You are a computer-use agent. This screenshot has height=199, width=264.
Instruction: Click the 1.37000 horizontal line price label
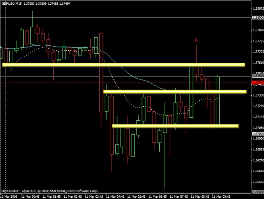(x=258, y=134)
